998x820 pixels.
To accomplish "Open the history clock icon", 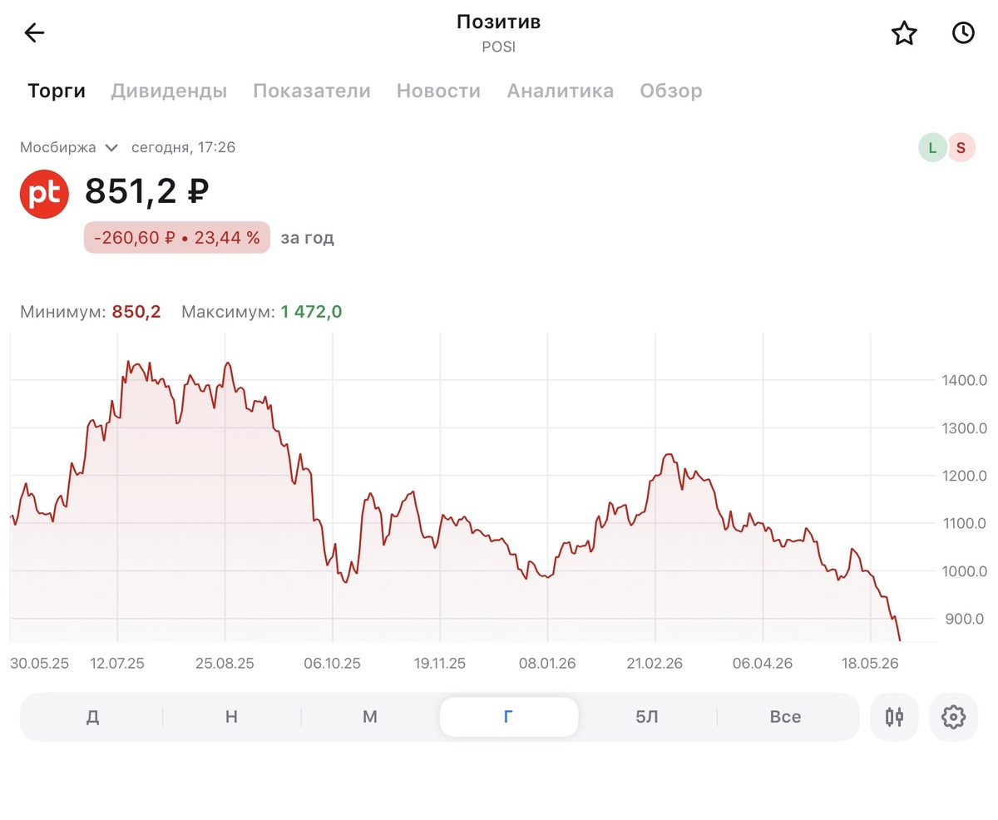I will point(963,33).
